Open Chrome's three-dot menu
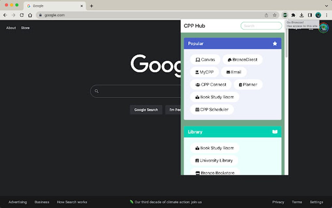Screen dimensions: 332x208 [327, 15]
